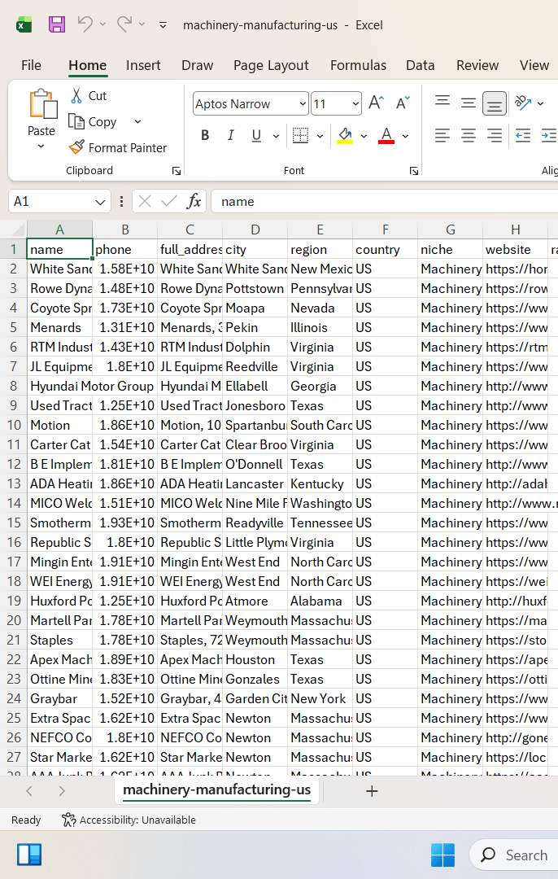Switch to the Draw tab
The height and width of the screenshot is (879, 558).
(x=197, y=66)
